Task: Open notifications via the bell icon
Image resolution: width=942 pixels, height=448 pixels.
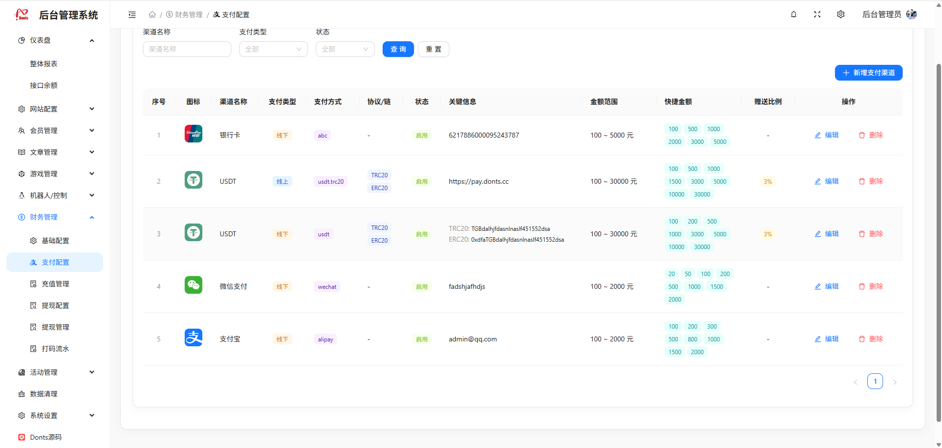Action: click(x=794, y=15)
